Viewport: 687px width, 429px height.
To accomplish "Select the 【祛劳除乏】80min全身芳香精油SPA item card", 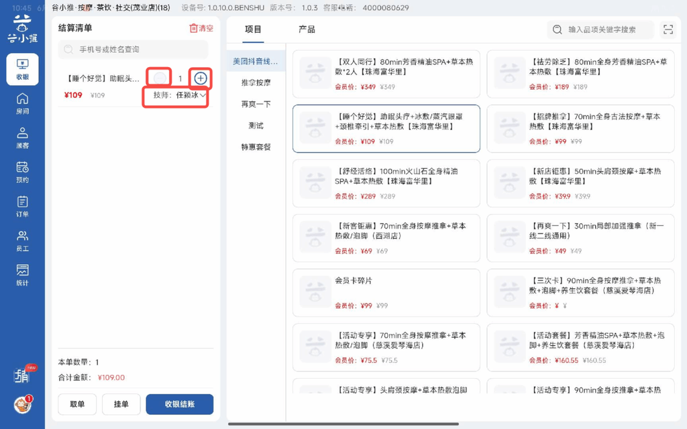I will [580, 74].
